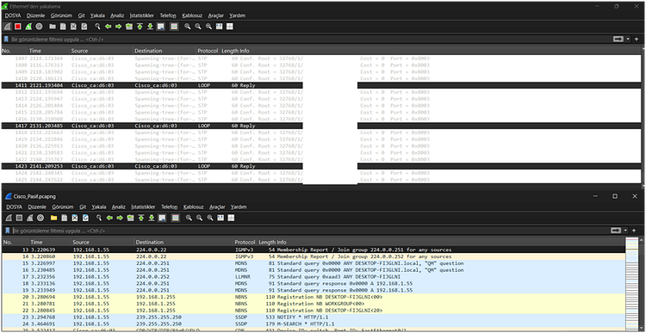Close the Cisco_Pasif.pcapng capture file

point(75,218)
